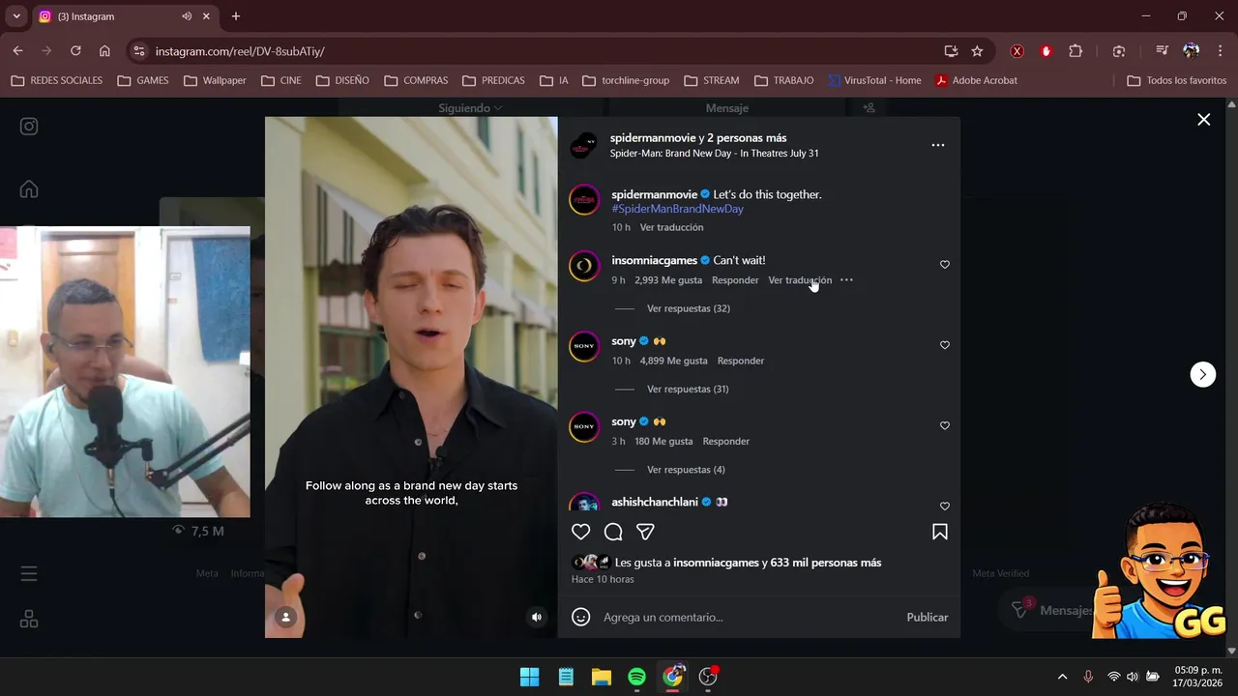Open the comment bubble icon under the reel
Viewport: 1238px width, 696px height.
coord(613,532)
